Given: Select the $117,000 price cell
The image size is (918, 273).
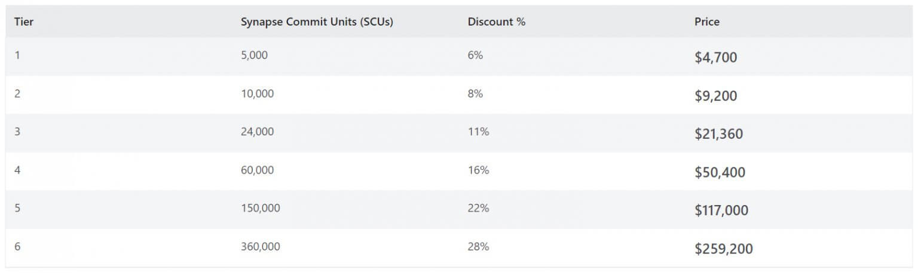Looking at the screenshot, I should 721,210.
